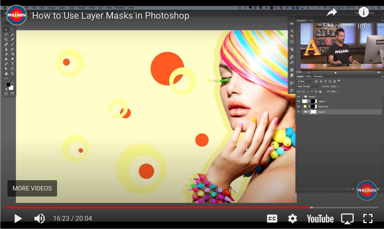Click the foreground black color swatch
Screen dimensions: 384x229
point(8,84)
